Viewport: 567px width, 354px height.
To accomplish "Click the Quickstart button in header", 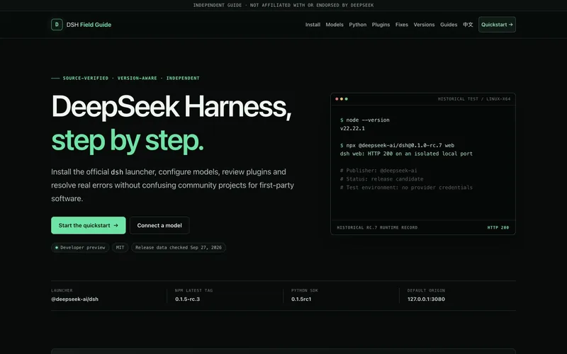I will 498,25.
